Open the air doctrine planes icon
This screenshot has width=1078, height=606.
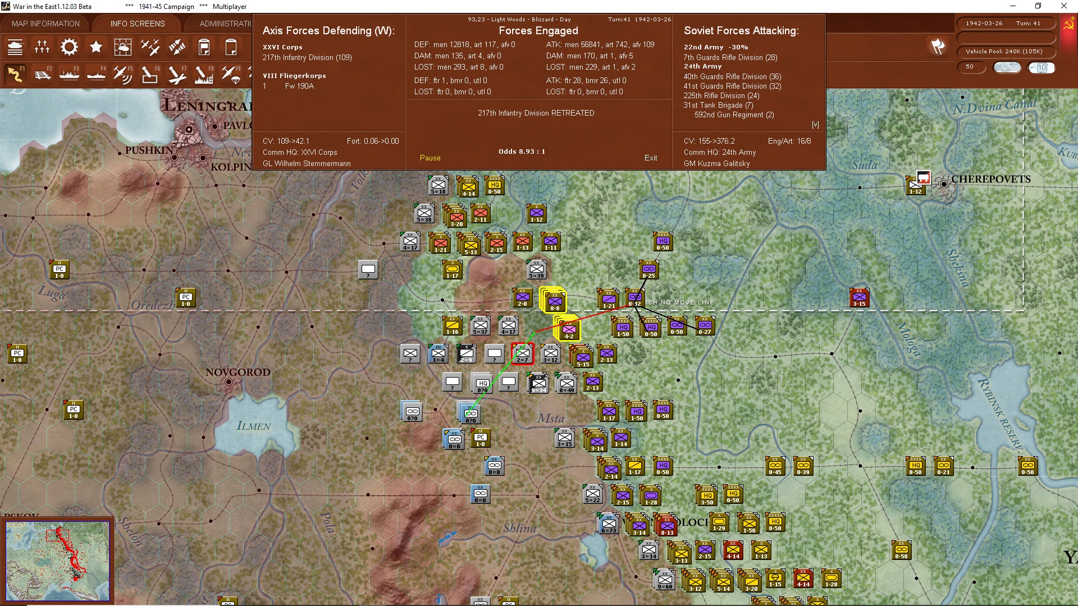coord(150,47)
